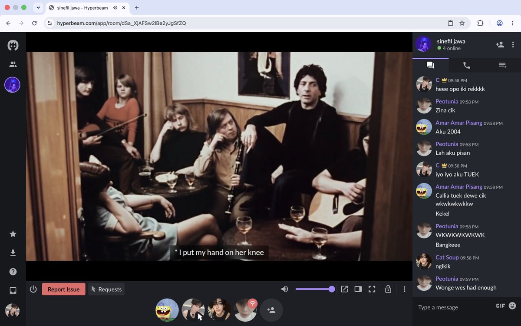Select the sinefil jawa room sidebar avatar
Viewport: 521px width, 326px height.
tap(12, 85)
